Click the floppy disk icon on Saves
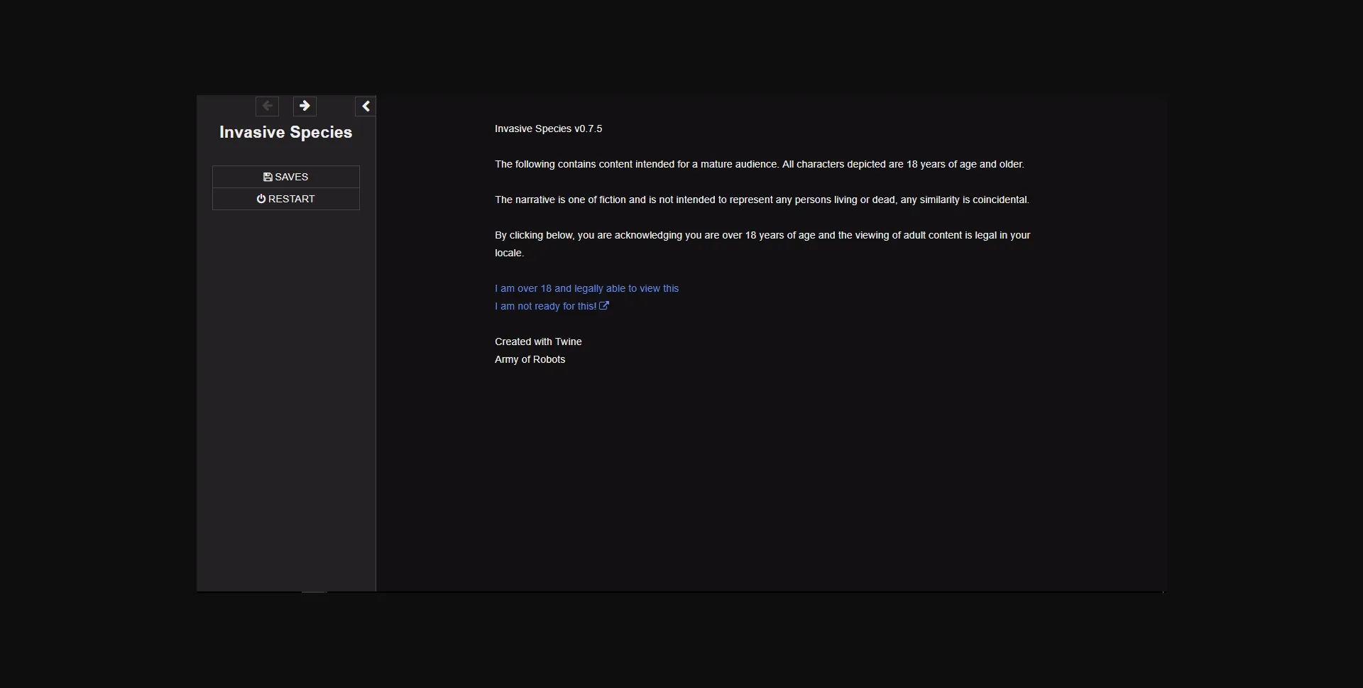The width and height of the screenshot is (1363, 688). tap(268, 177)
